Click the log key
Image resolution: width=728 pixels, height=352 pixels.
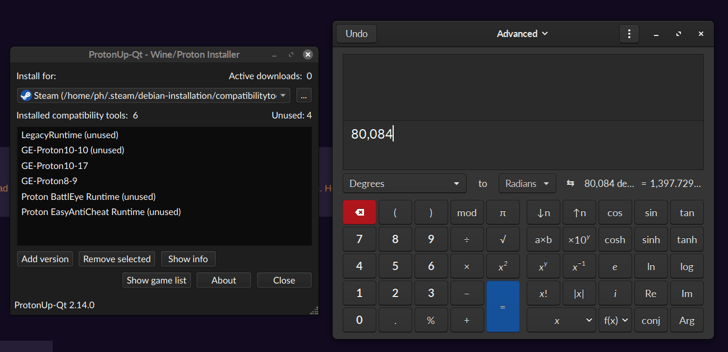coord(687,266)
